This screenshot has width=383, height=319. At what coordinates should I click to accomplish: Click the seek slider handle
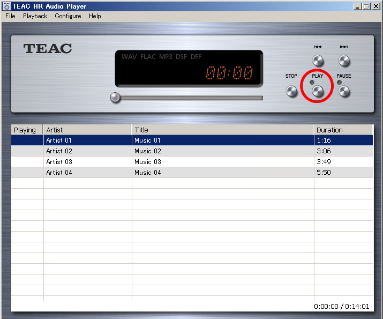click(x=115, y=98)
